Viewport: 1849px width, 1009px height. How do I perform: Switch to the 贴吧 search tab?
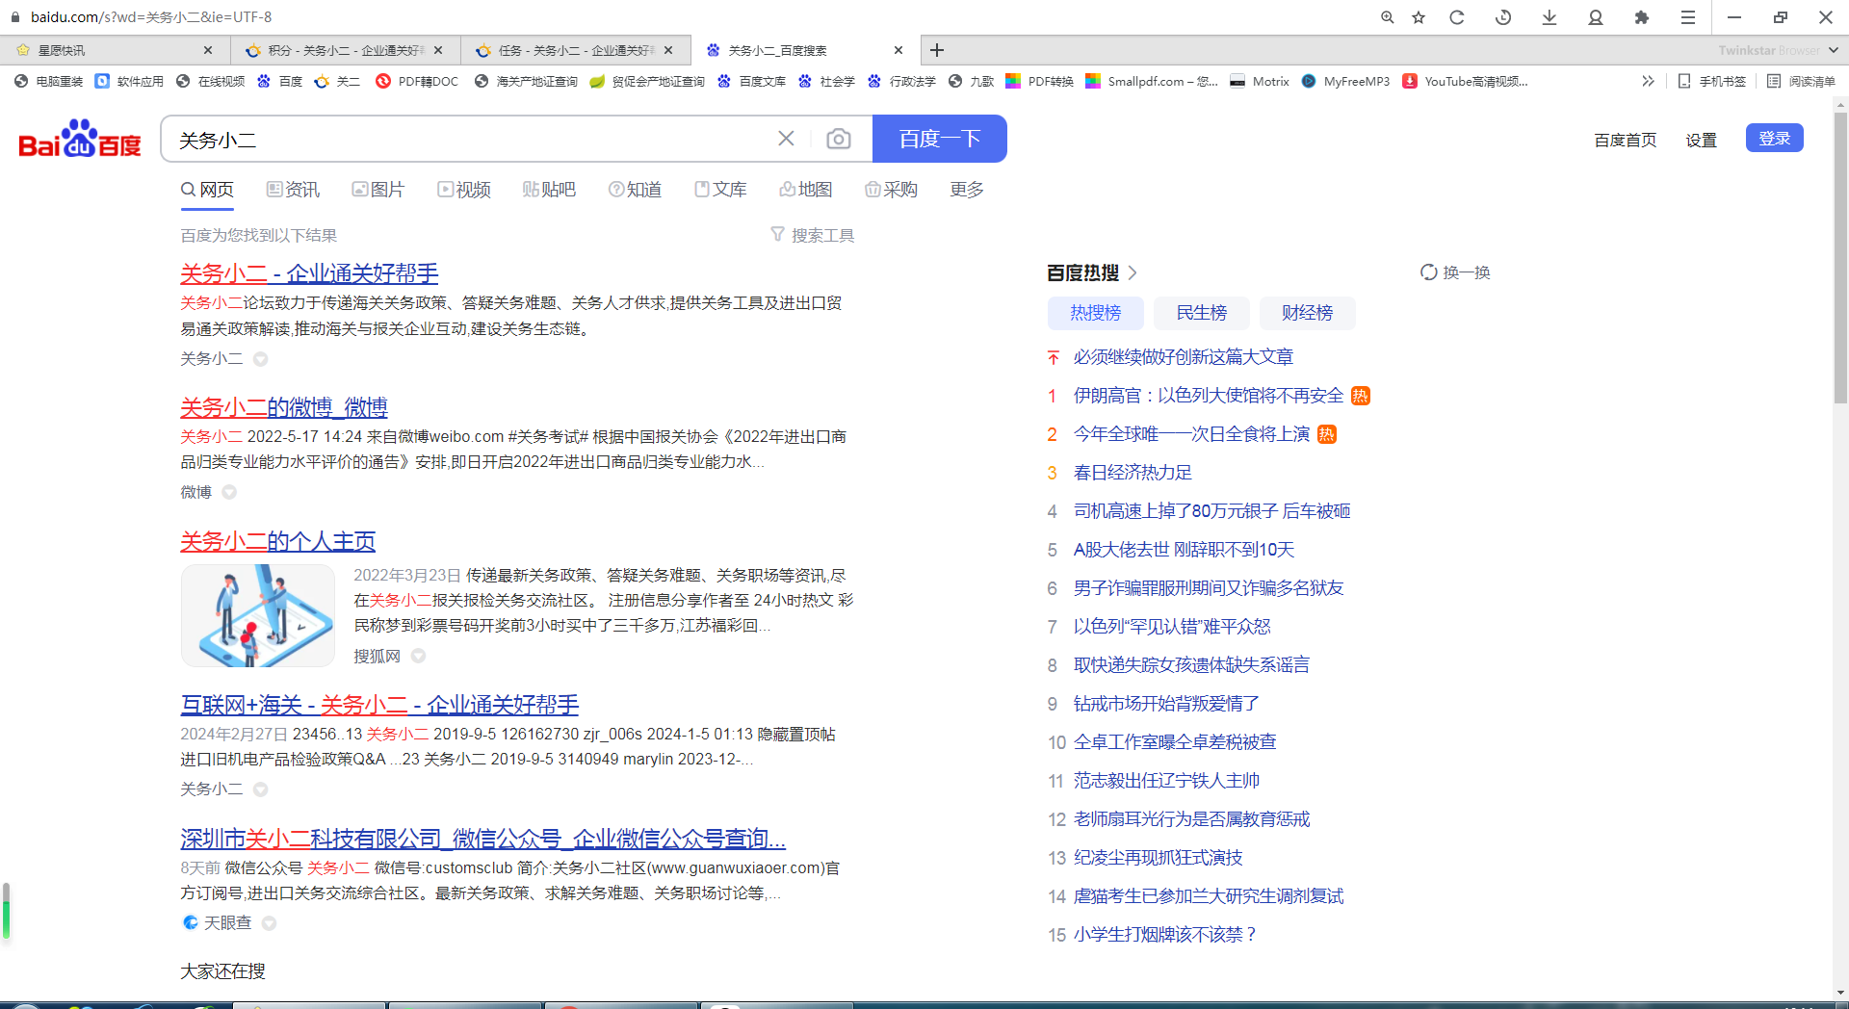549,190
